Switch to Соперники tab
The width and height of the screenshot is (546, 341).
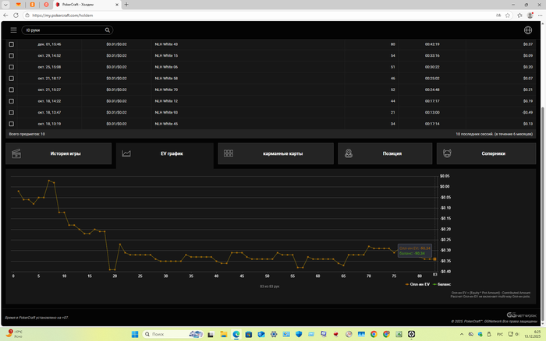tap(487, 153)
